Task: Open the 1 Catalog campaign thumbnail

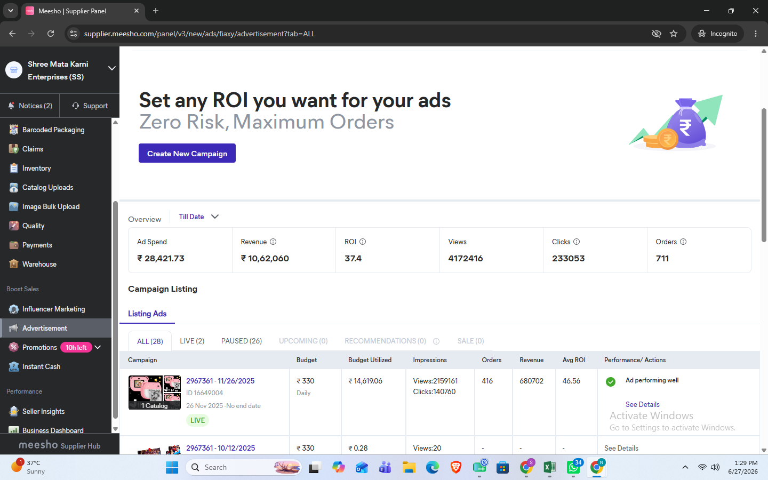Action: point(155,393)
